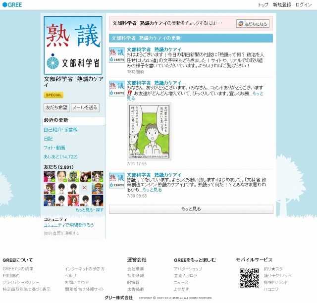
Task: Click the 友だちになる button
Action: (253, 24)
